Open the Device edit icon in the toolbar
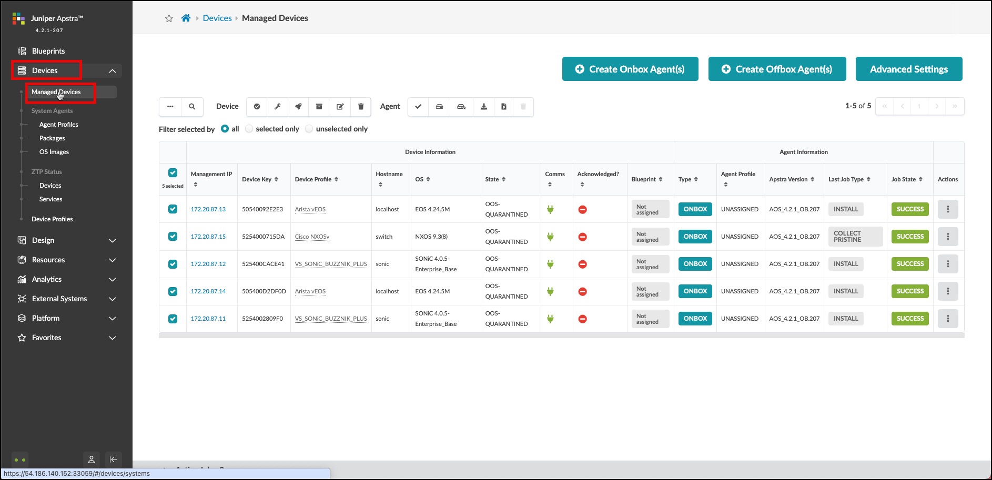 (x=340, y=107)
